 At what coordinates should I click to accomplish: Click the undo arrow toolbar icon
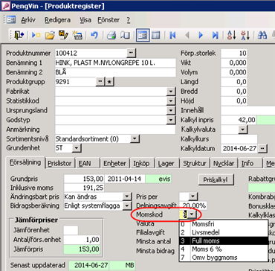click(x=94, y=36)
